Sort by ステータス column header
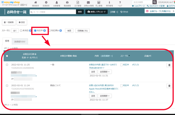The width and height of the screenshot is (175, 115). [x=125, y=56]
